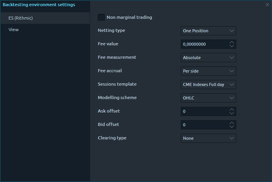Increase Fee value with up arrow
272x182 pixels.
tap(231, 42)
